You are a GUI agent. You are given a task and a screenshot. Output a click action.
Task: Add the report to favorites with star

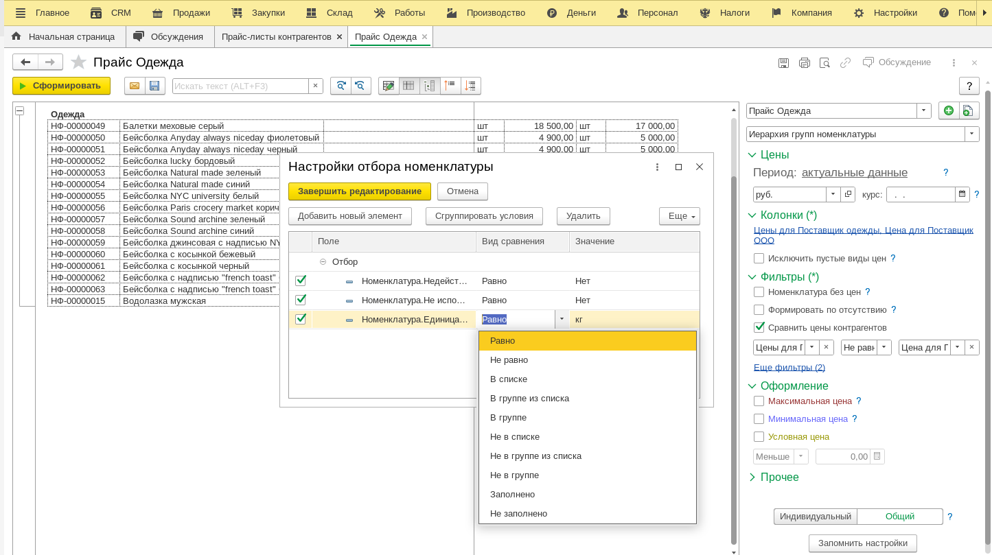[79, 62]
